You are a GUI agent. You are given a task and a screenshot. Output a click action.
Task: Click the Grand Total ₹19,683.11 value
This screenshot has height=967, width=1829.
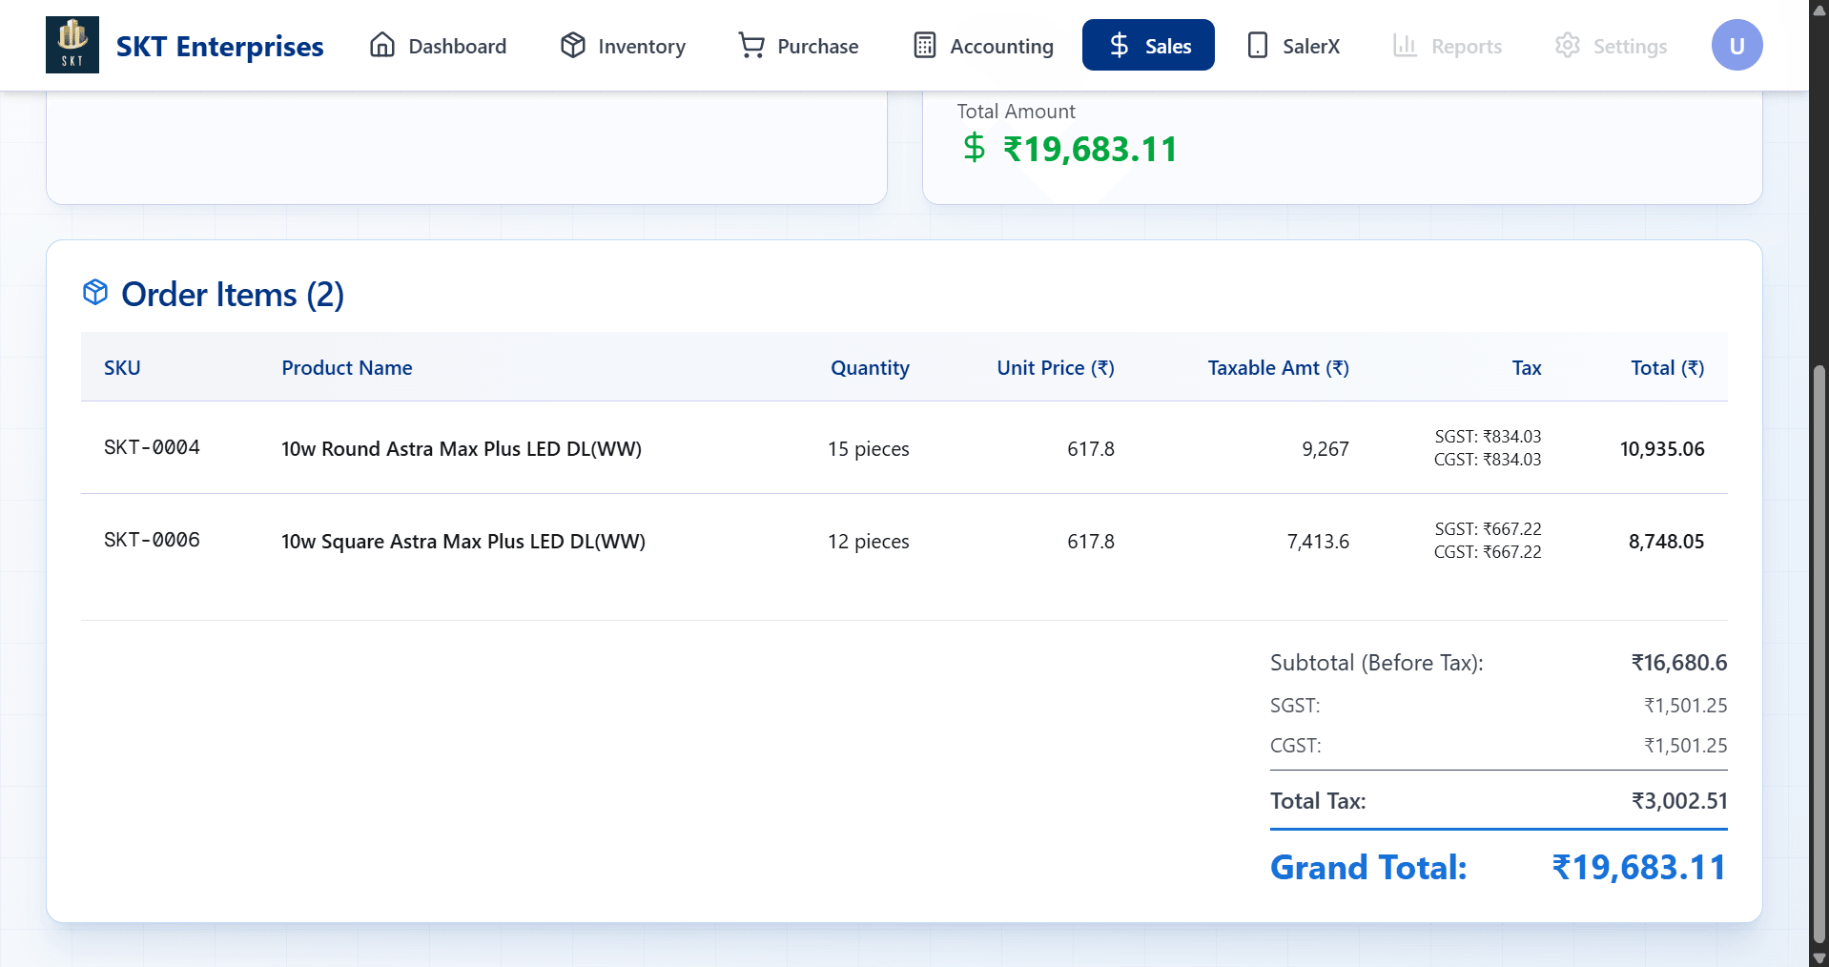1639,867
